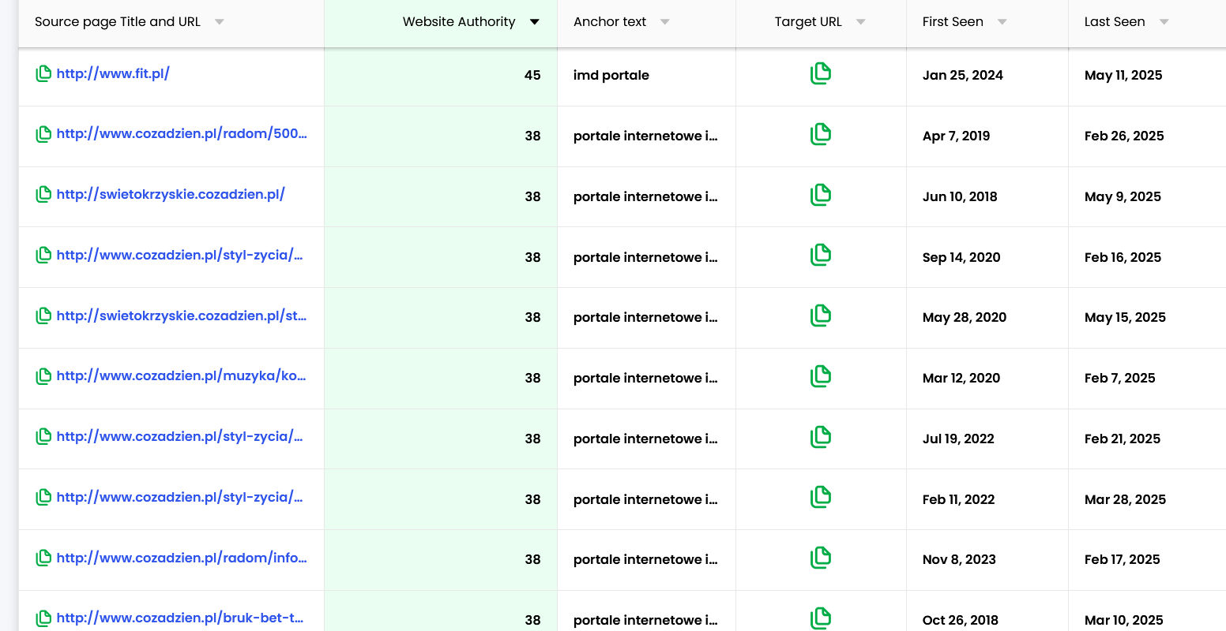This screenshot has width=1226, height=631.
Task: Copy target URL for row first seen Apr 7, 2019
Action: click(x=821, y=135)
